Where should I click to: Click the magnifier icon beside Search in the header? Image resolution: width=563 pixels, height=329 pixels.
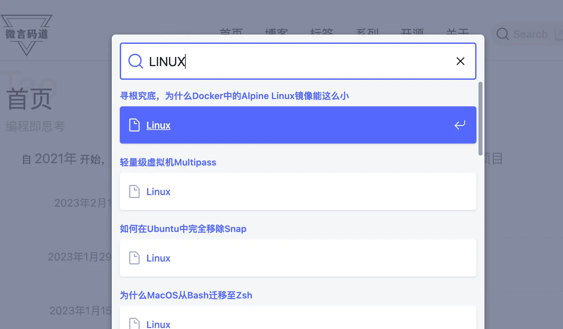coord(502,34)
